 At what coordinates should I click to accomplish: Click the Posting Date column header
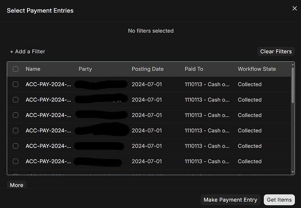pyautogui.click(x=147, y=69)
